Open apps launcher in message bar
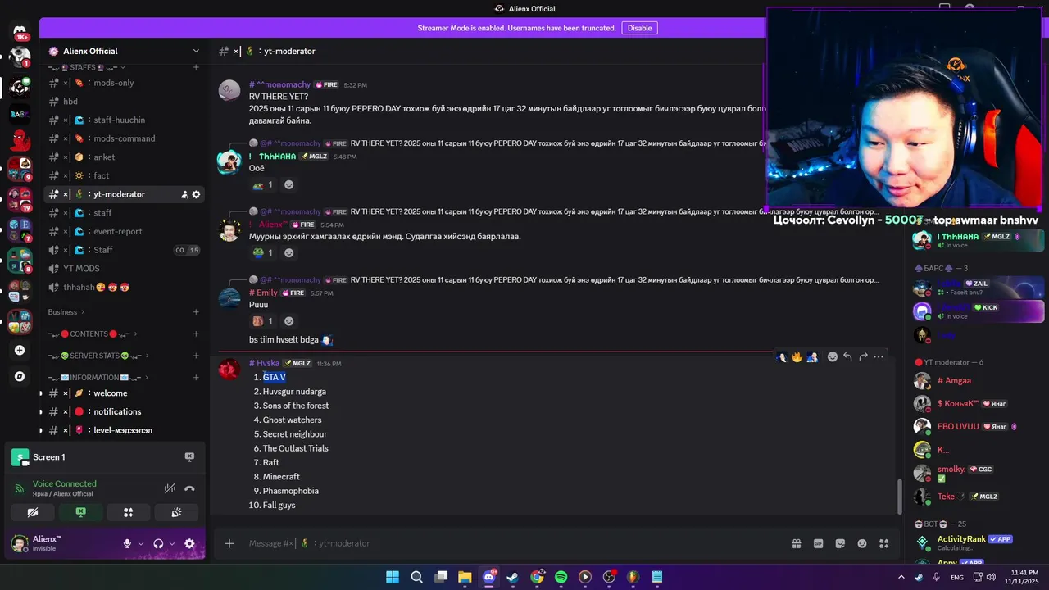Image resolution: width=1049 pixels, height=590 pixels. coord(883,543)
